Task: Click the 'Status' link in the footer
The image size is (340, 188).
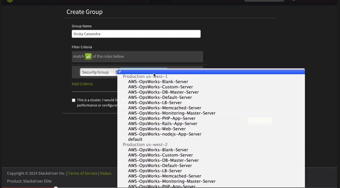Action: coord(106,173)
